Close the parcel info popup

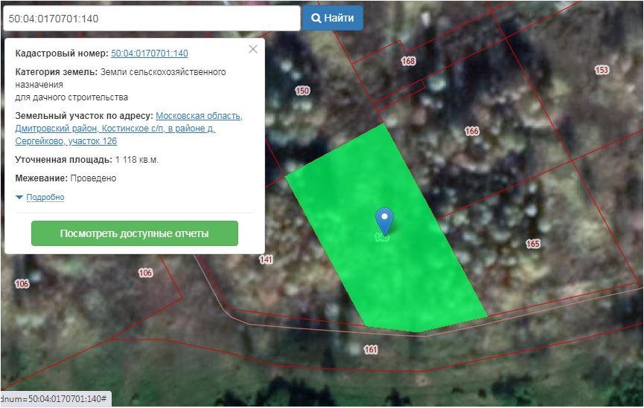coord(253,49)
